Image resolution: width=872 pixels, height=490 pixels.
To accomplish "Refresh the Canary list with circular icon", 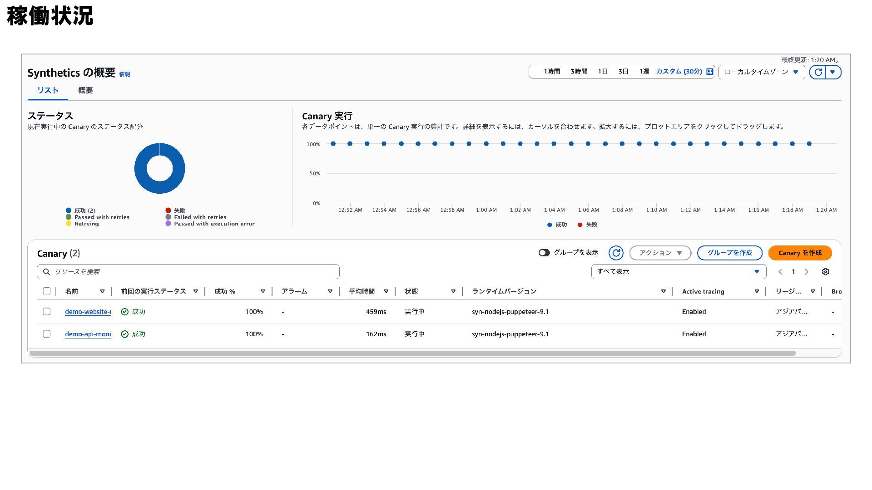I will pos(616,253).
